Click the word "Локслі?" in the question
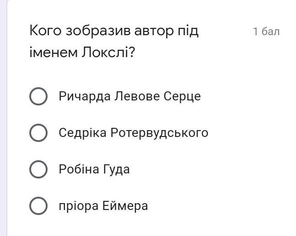296x236 pixels. pos(108,53)
